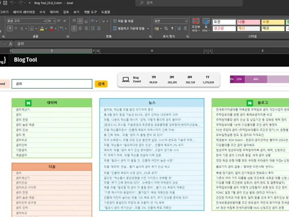Select bottom align icon
This screenshot has width=289, height=217.
coord(86,21)
